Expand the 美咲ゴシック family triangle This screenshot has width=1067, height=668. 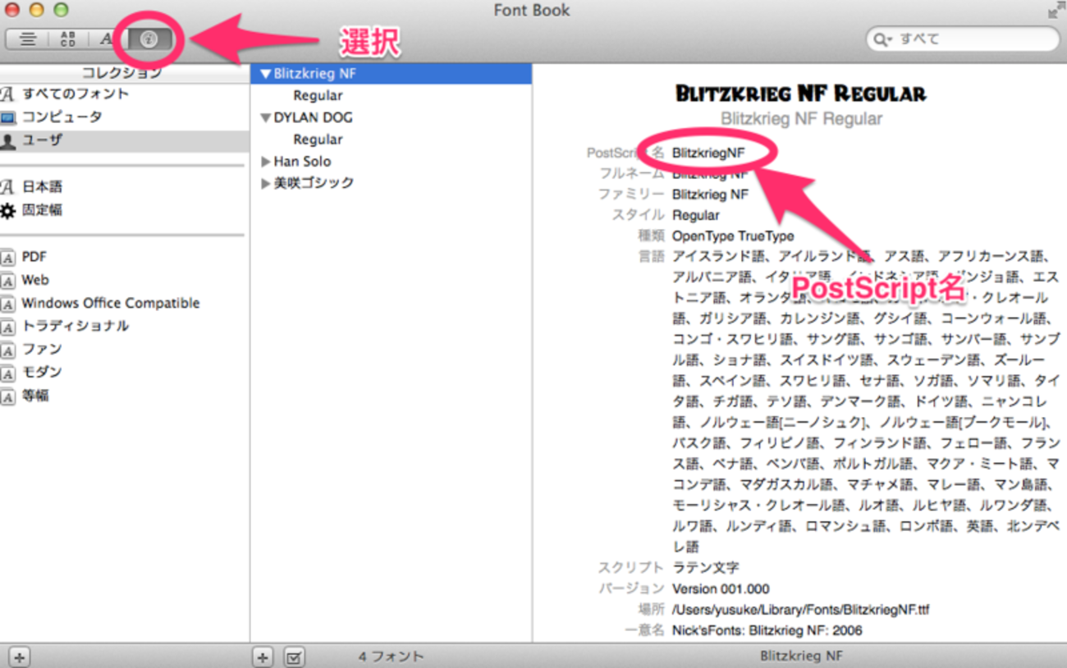[266, 183]
